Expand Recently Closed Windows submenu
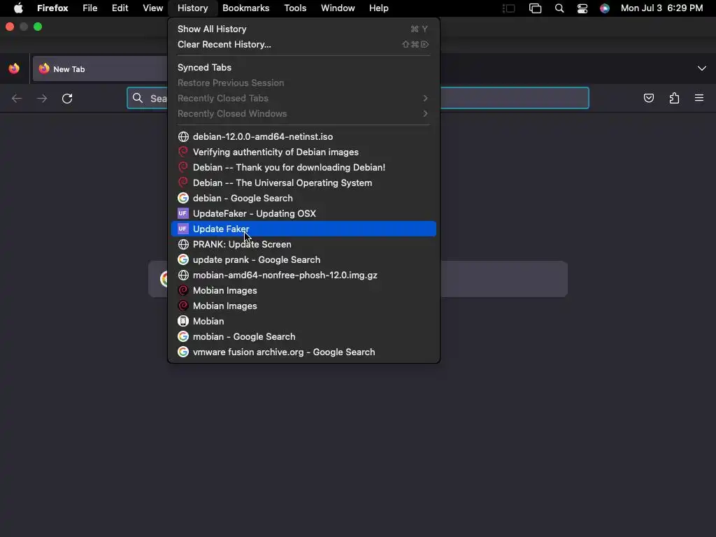Screen dimensions: 716x537 303,114
